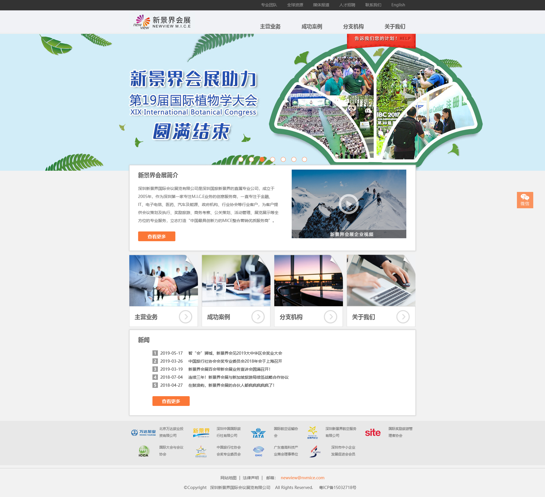Click the Shenzhen SME association logo

pos(315,451)
